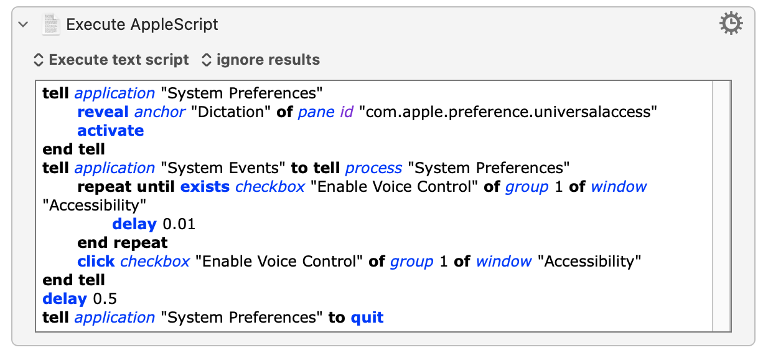Viewport: 763px width, 355px height.
Task: Click the "System Events" string in script
Action: click(224, 168)
